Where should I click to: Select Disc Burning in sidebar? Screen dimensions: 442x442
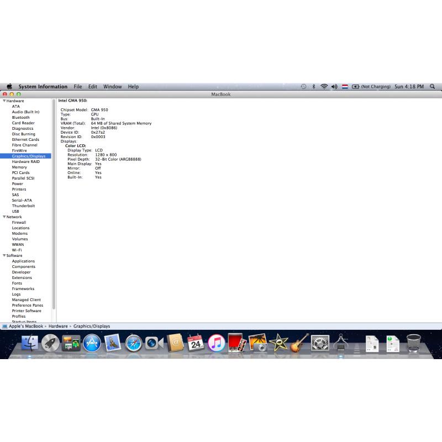(23, 134)
